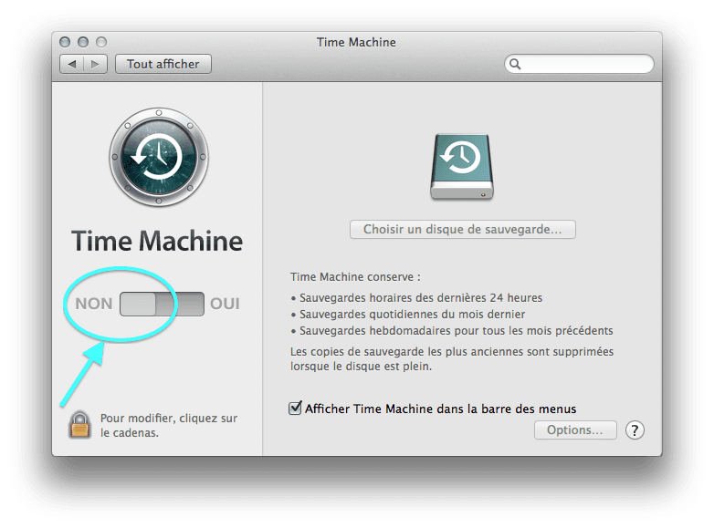Click the backup disk drive icon
Viewport: 714px width, 528px height.
click(x=462, y=167)
